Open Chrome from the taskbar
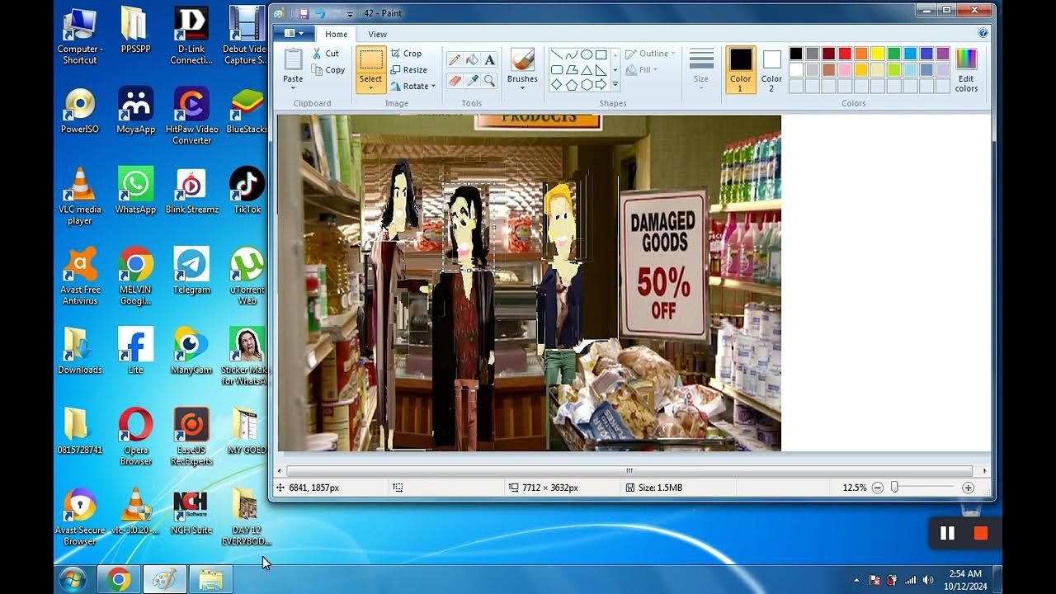This screenshot has width=1056, height=594. click(x=118, y=580)
